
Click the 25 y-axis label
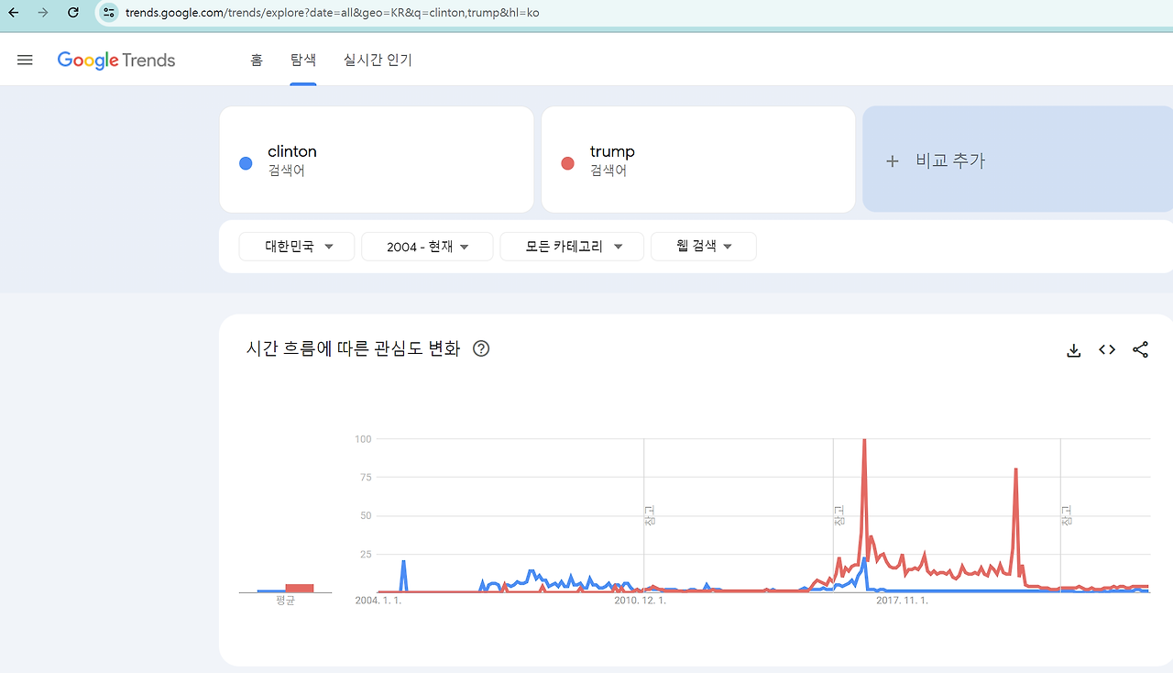pyautogui.click(x=366, y=554)
